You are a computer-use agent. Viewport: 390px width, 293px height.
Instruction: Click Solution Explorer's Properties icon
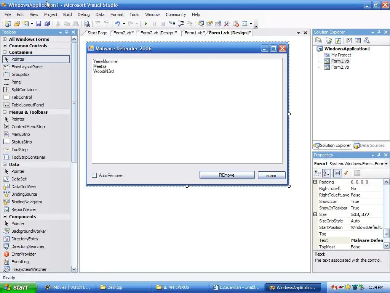point(318,40)
